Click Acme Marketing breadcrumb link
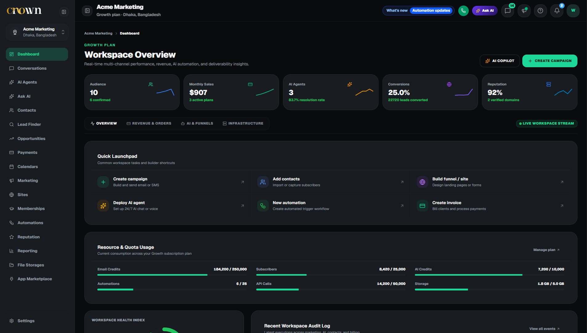Viewport: 587px width, 333px height. click(x=98, y=33)
